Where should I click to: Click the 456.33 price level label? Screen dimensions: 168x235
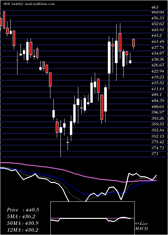pyautogui.click(x=158, y=18)
